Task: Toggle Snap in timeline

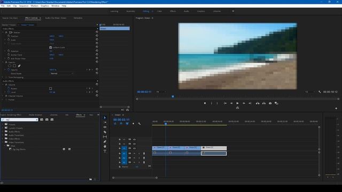Action: pyautogui.click(x=121, y=124)
